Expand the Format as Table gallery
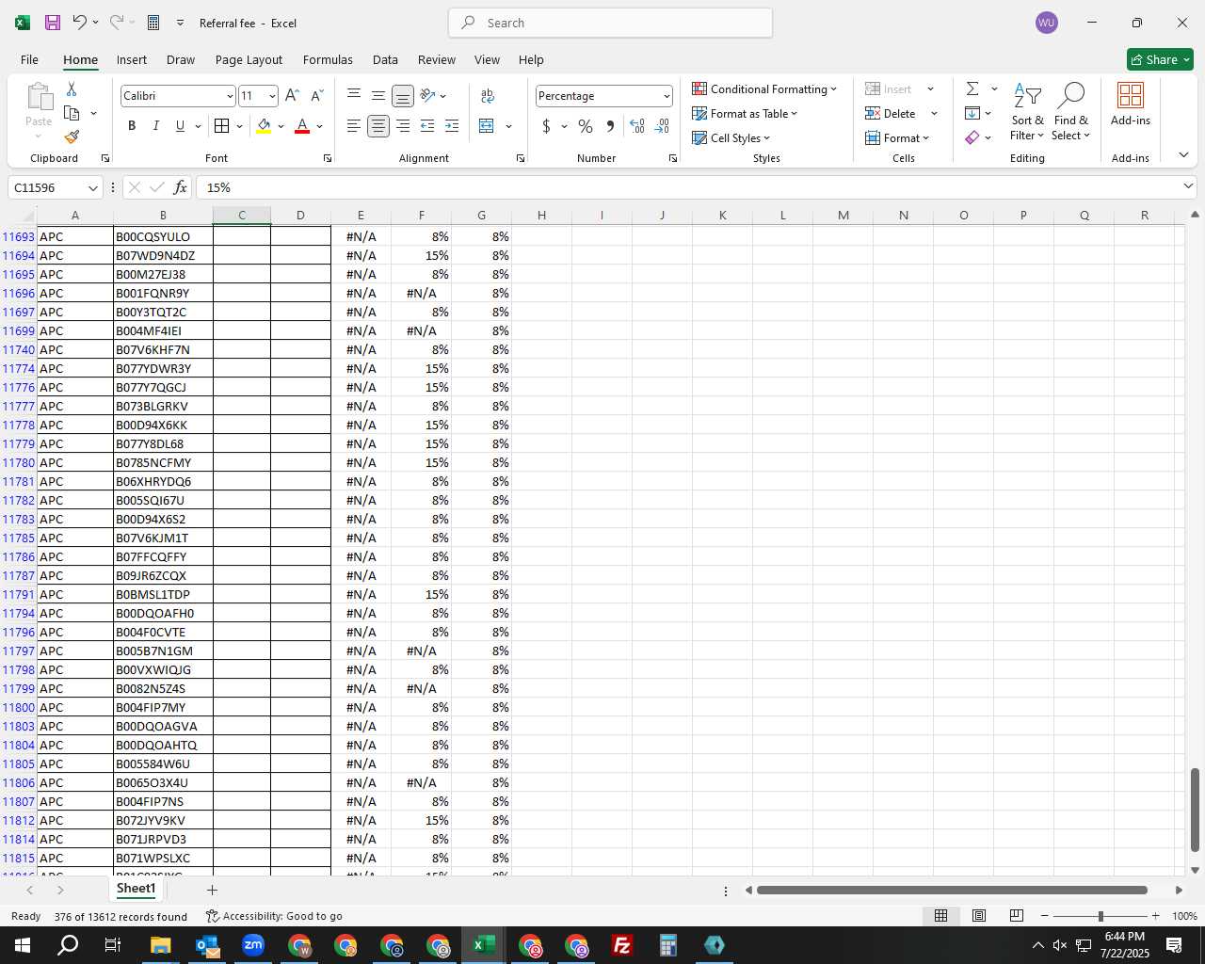 point(745,114)
